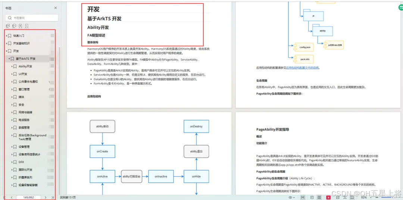The width and height of the screenshot is (403, 200).
Task: Collapse the 开发 bookmark node
Action: click(x=6, y=51)
